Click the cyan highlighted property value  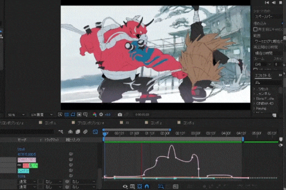[23, 171]
